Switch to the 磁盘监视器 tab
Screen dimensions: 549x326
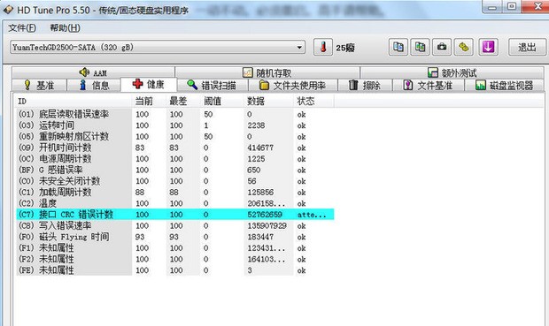pyautogui.click(x=504, y=86)
